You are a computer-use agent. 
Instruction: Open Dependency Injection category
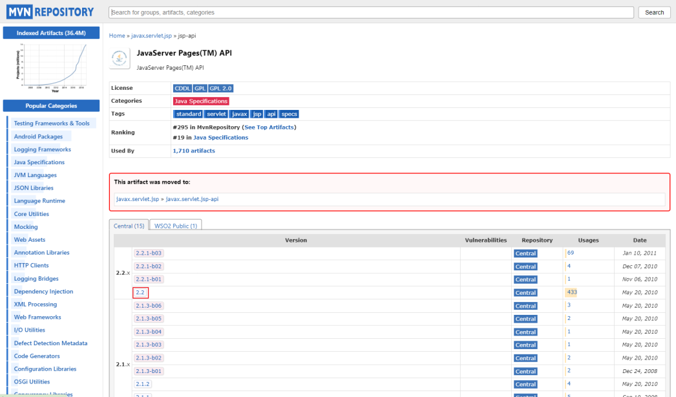click(43, 292)
